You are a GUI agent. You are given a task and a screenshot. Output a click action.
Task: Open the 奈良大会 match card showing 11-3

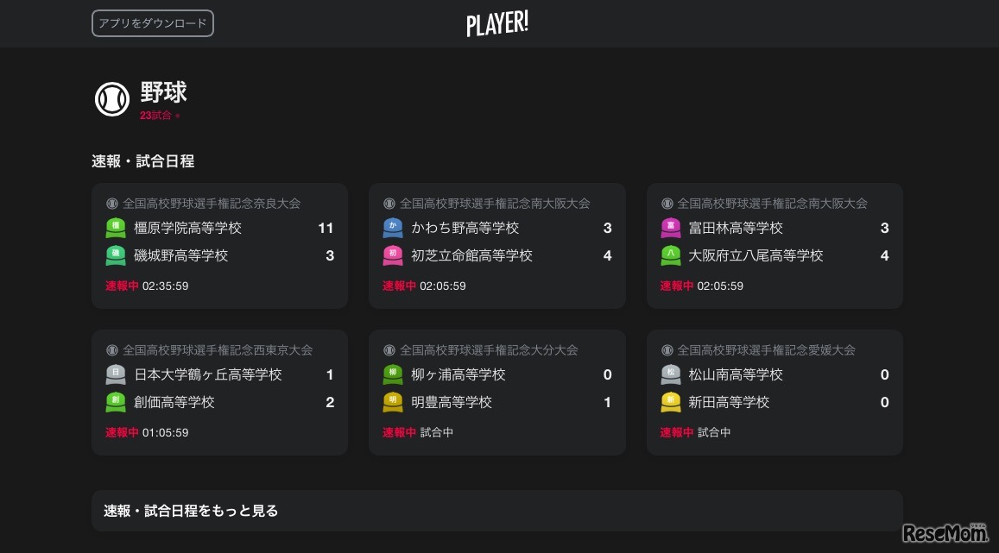(219, 245)
